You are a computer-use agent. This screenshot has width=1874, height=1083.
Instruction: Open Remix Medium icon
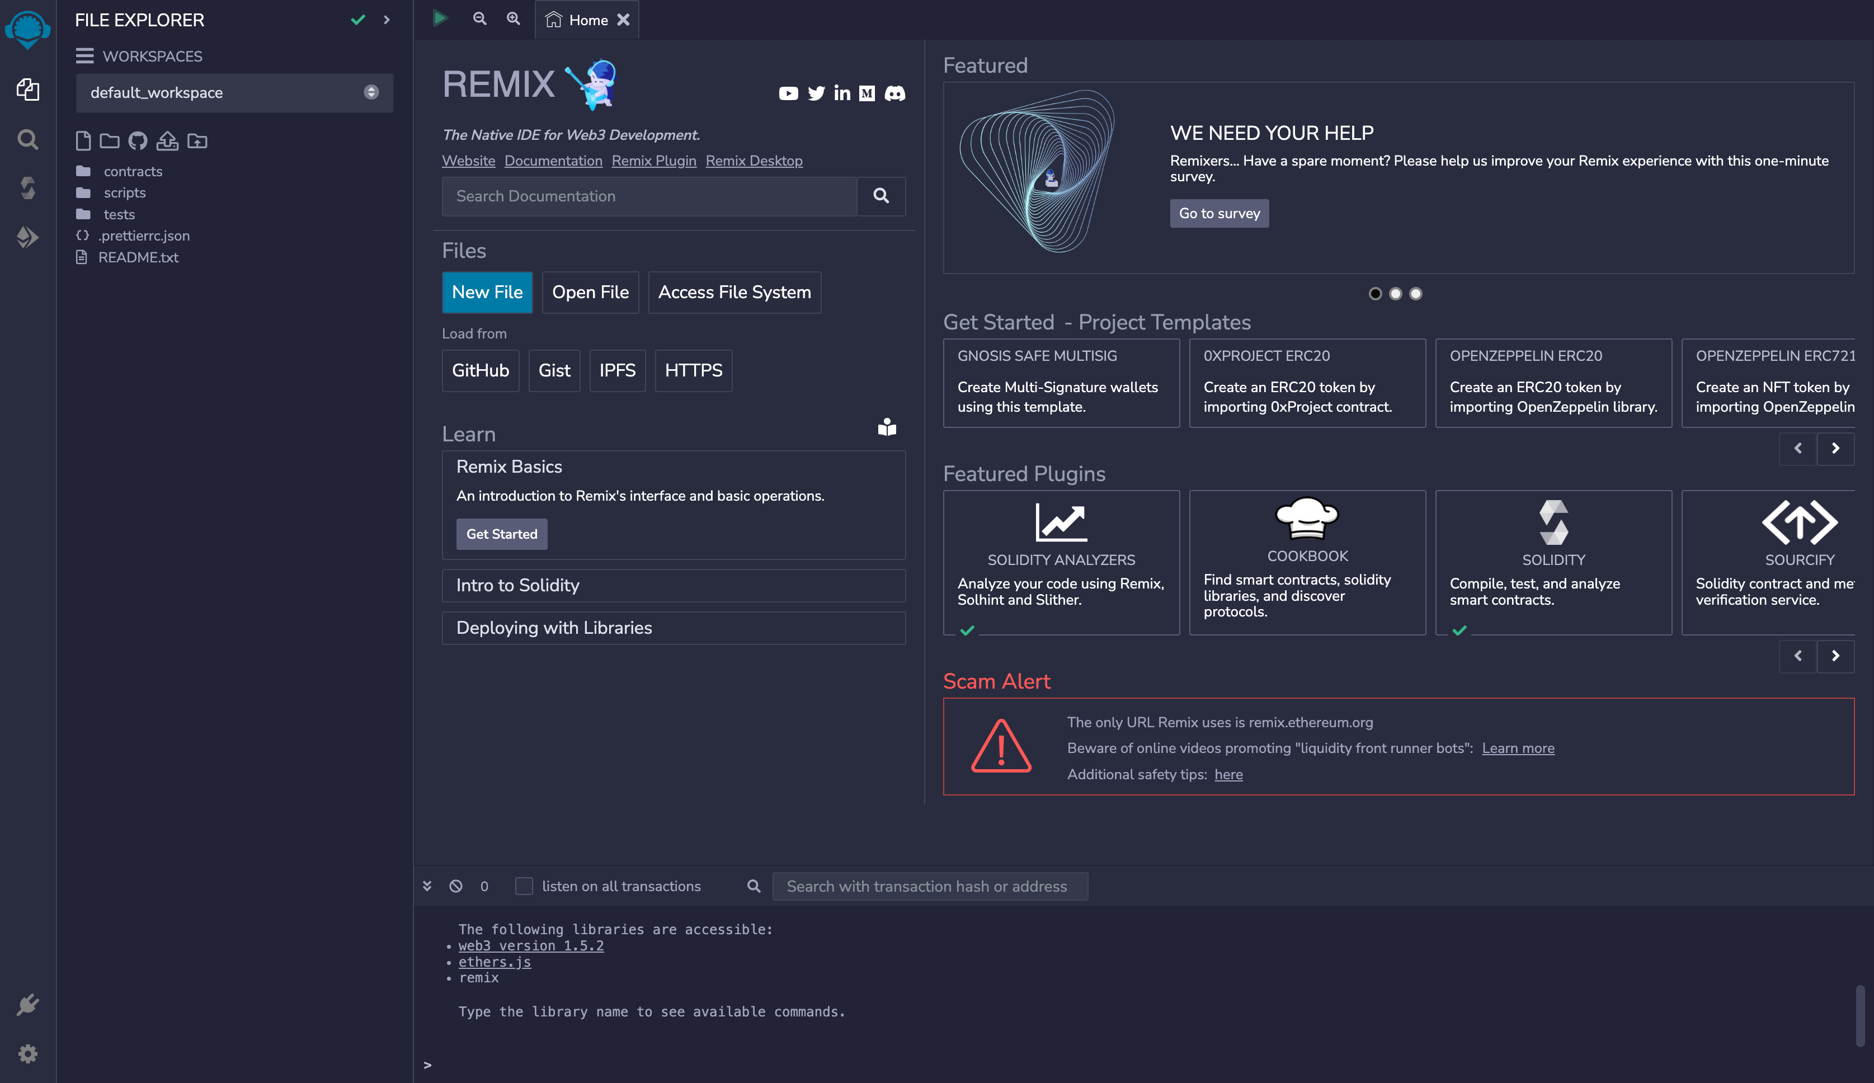tap(867, 93)
